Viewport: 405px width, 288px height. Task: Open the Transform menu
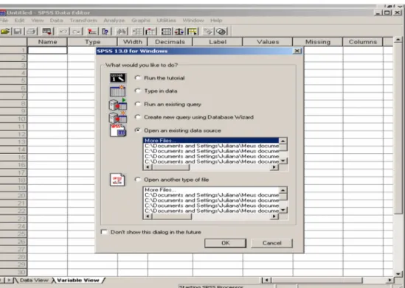(x=83, y=20)
